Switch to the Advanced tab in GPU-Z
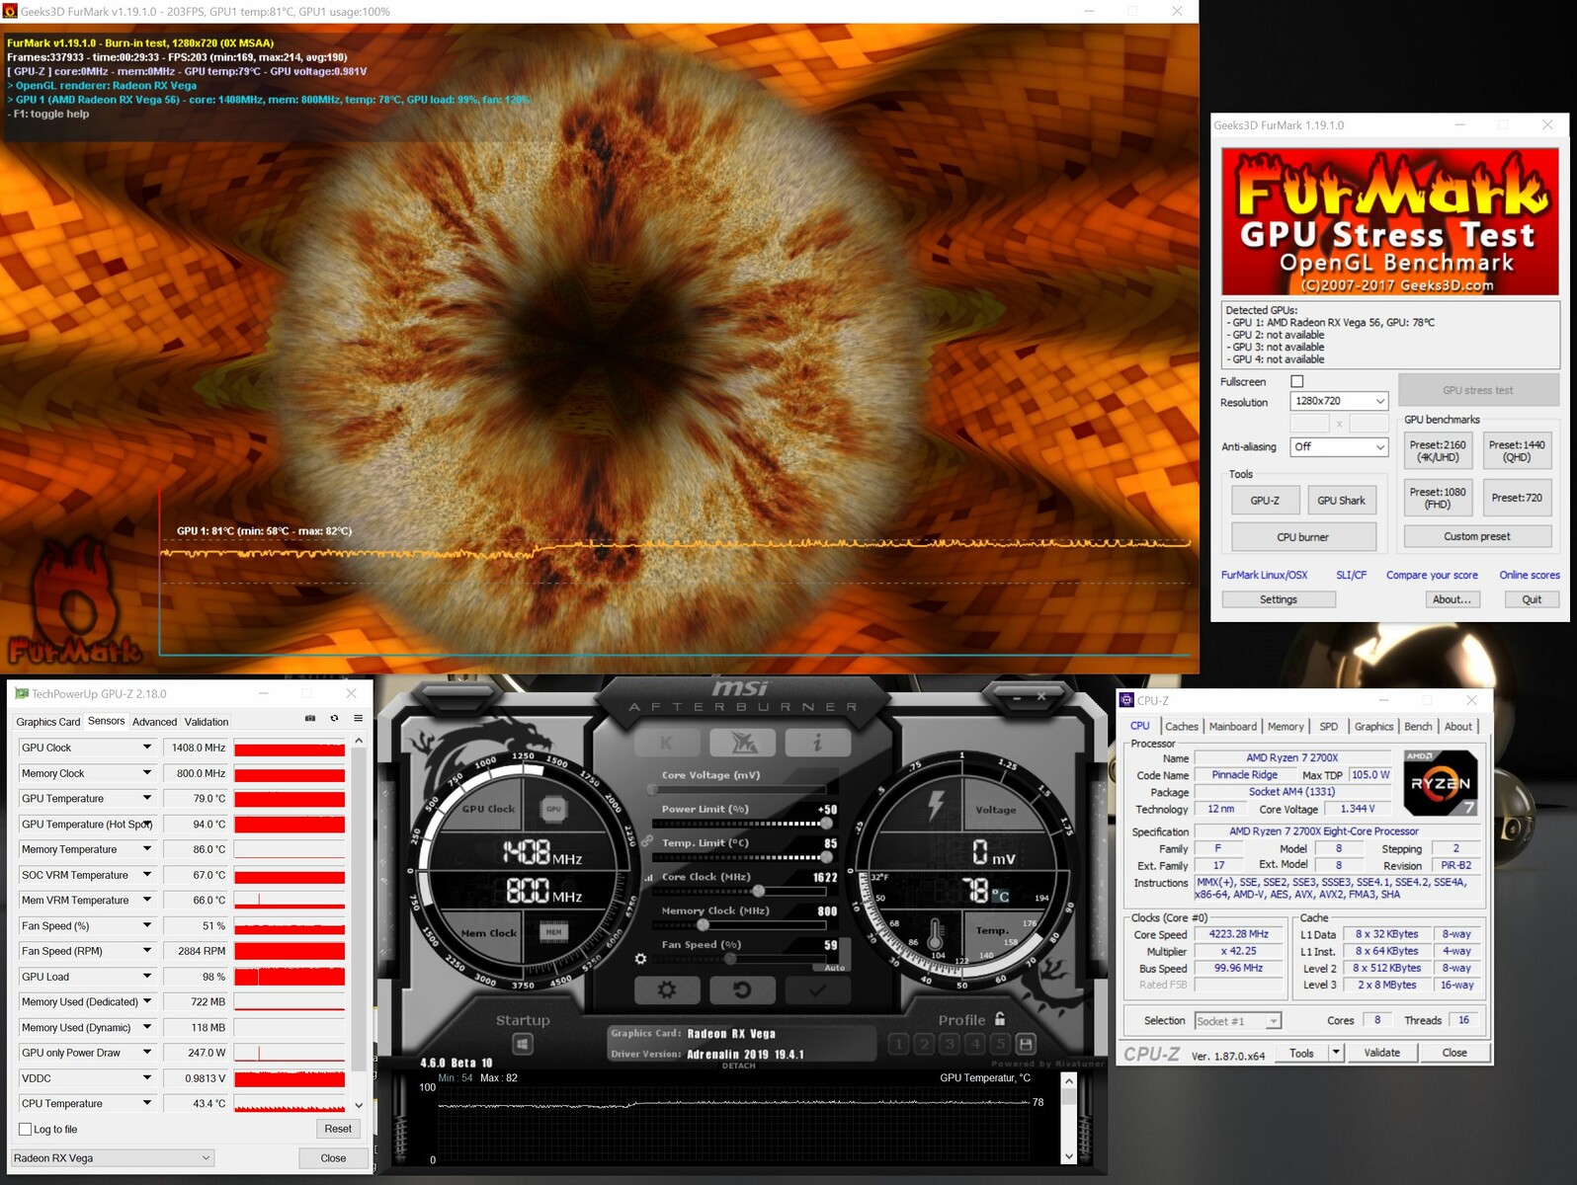 154,722
